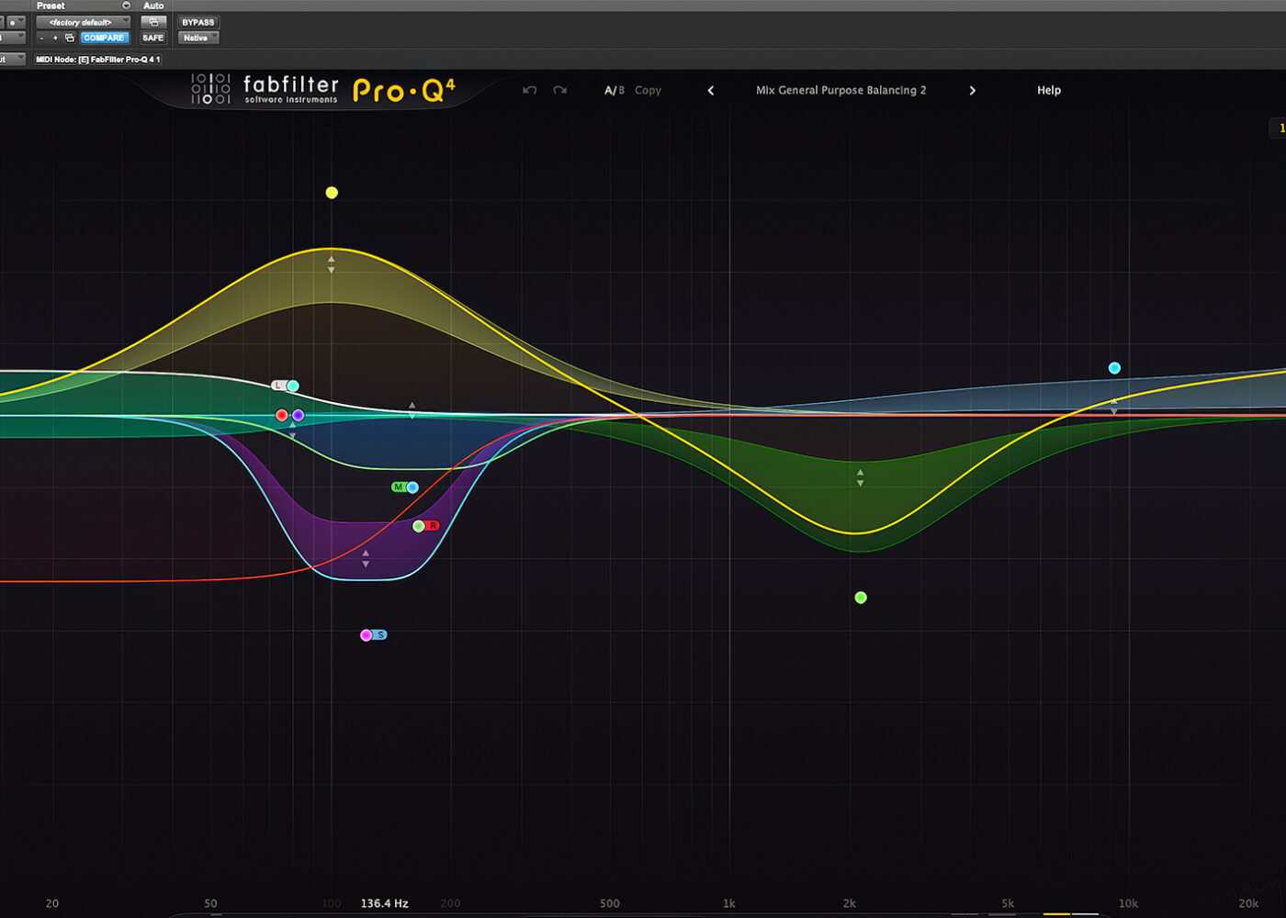Select the yellow EQ band node
The image size is (1286, 918).
[332, 193]
